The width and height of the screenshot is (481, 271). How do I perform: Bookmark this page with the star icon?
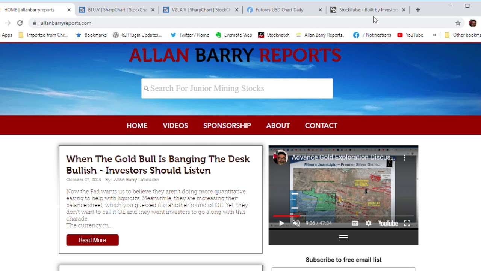[458, 23]
